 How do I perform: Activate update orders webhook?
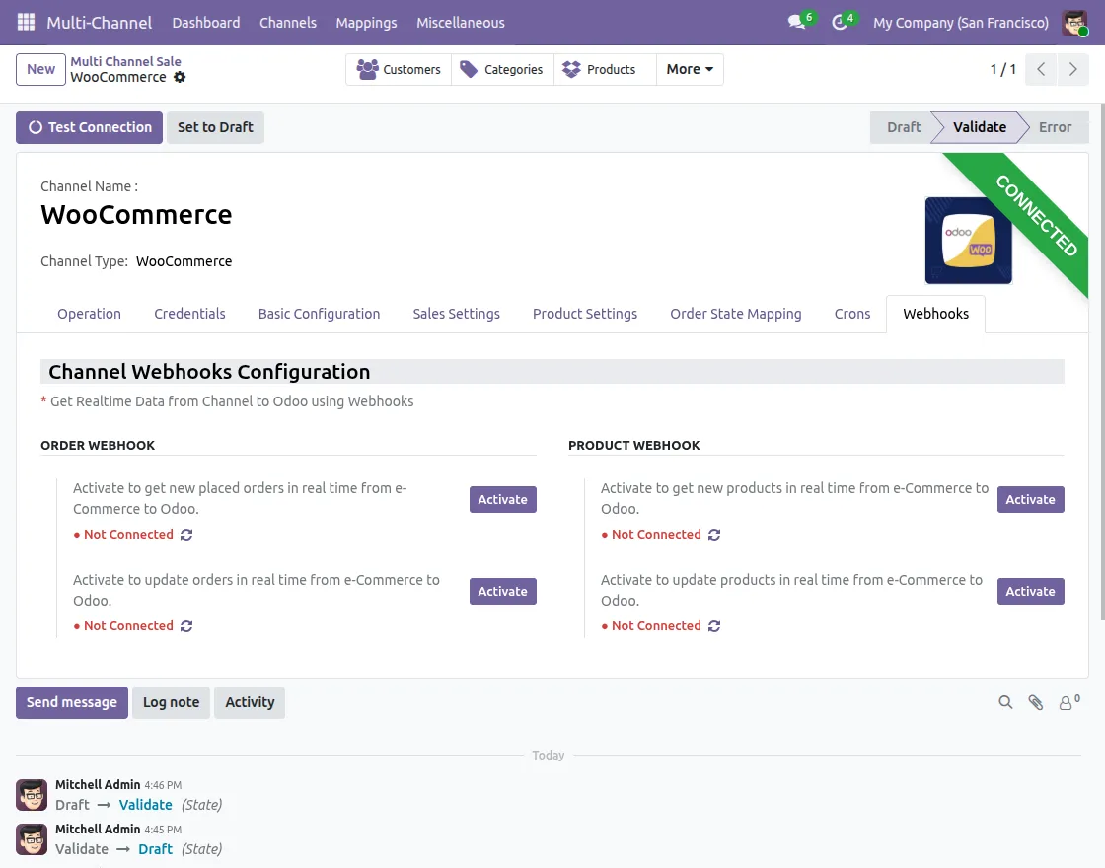[502, 591]
